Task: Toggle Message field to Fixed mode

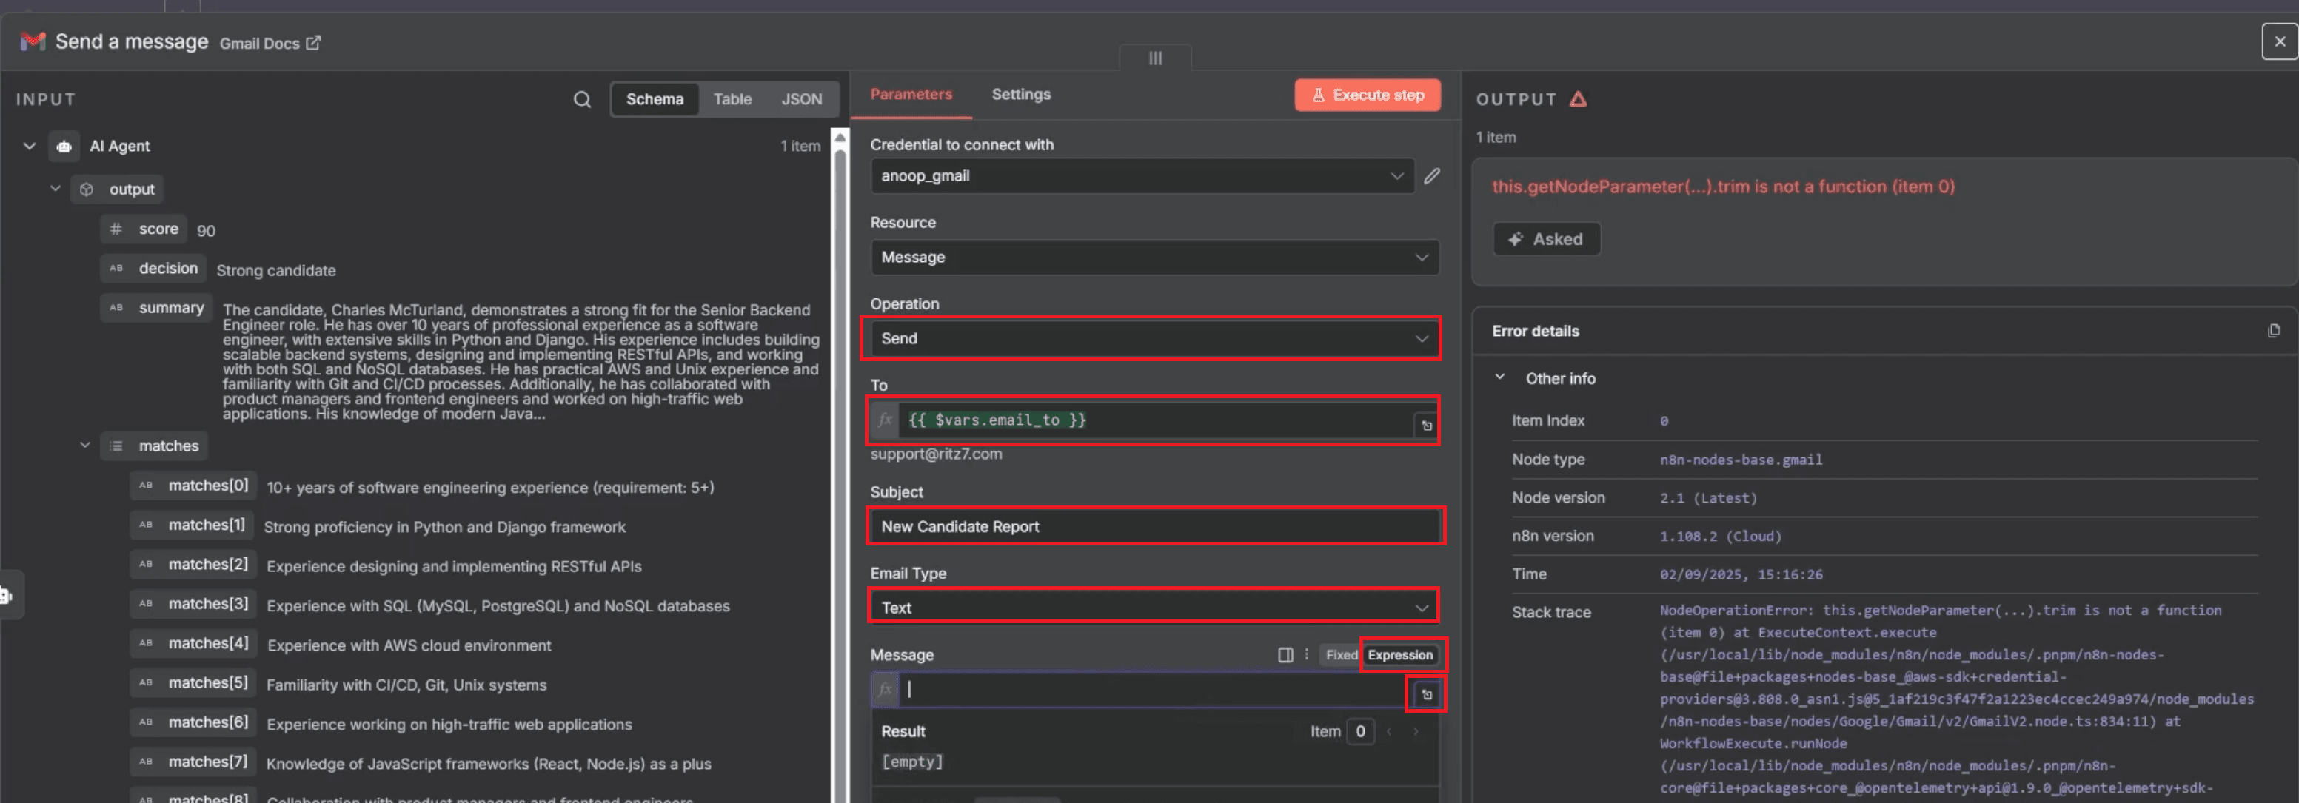Action: pos(1340,655)
